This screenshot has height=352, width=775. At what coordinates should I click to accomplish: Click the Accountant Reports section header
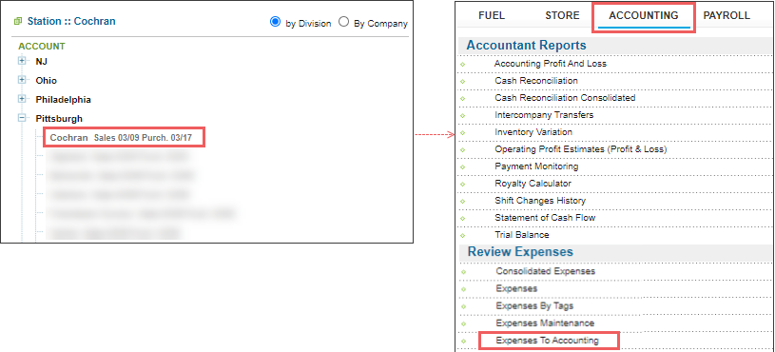(527, 45)
